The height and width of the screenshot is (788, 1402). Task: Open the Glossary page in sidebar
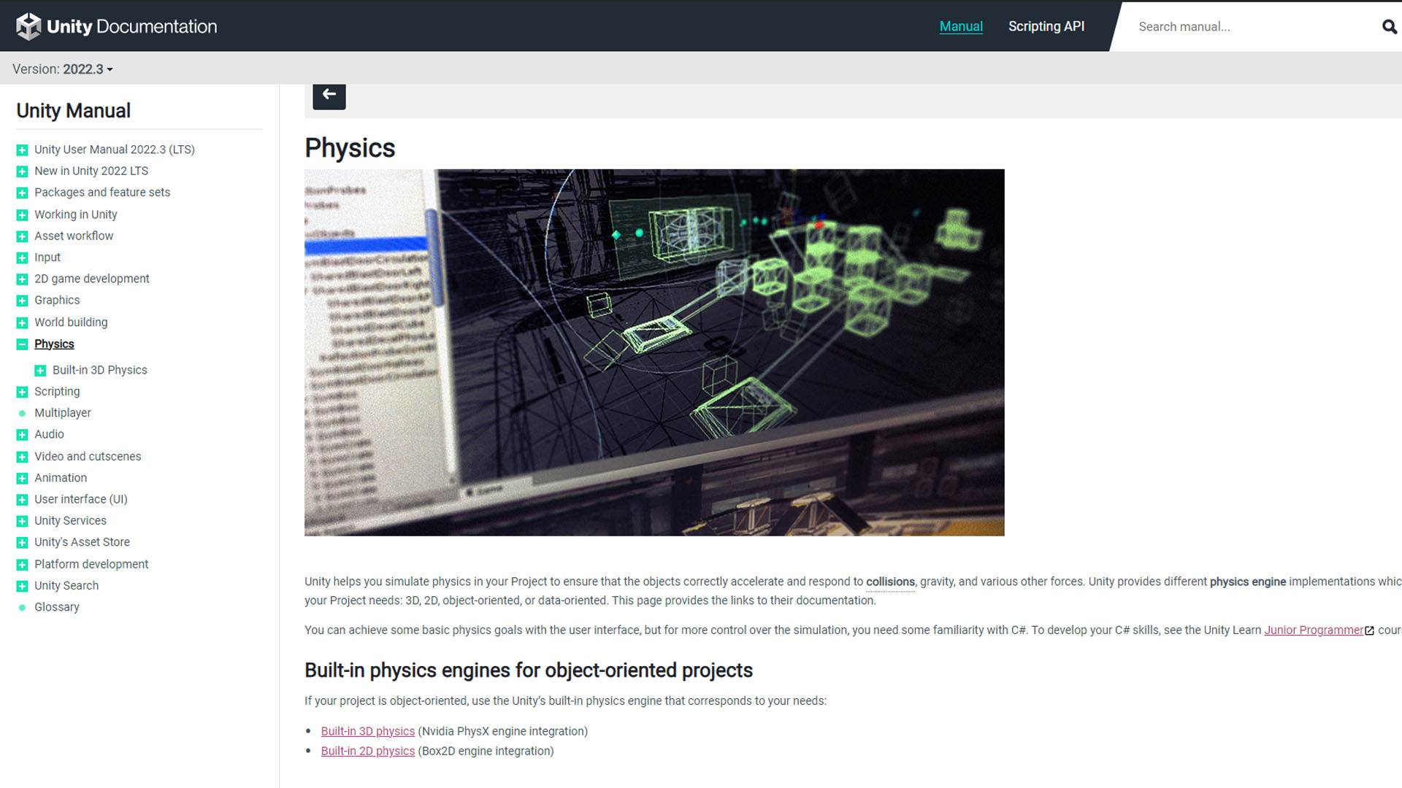coord(56,607)
